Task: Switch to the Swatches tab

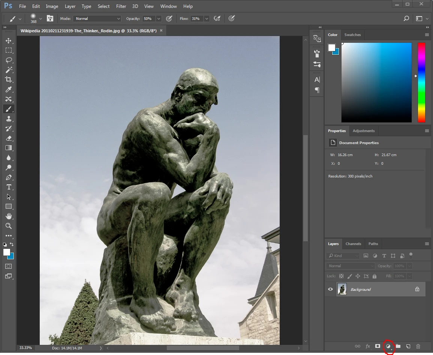Action: 353,35
